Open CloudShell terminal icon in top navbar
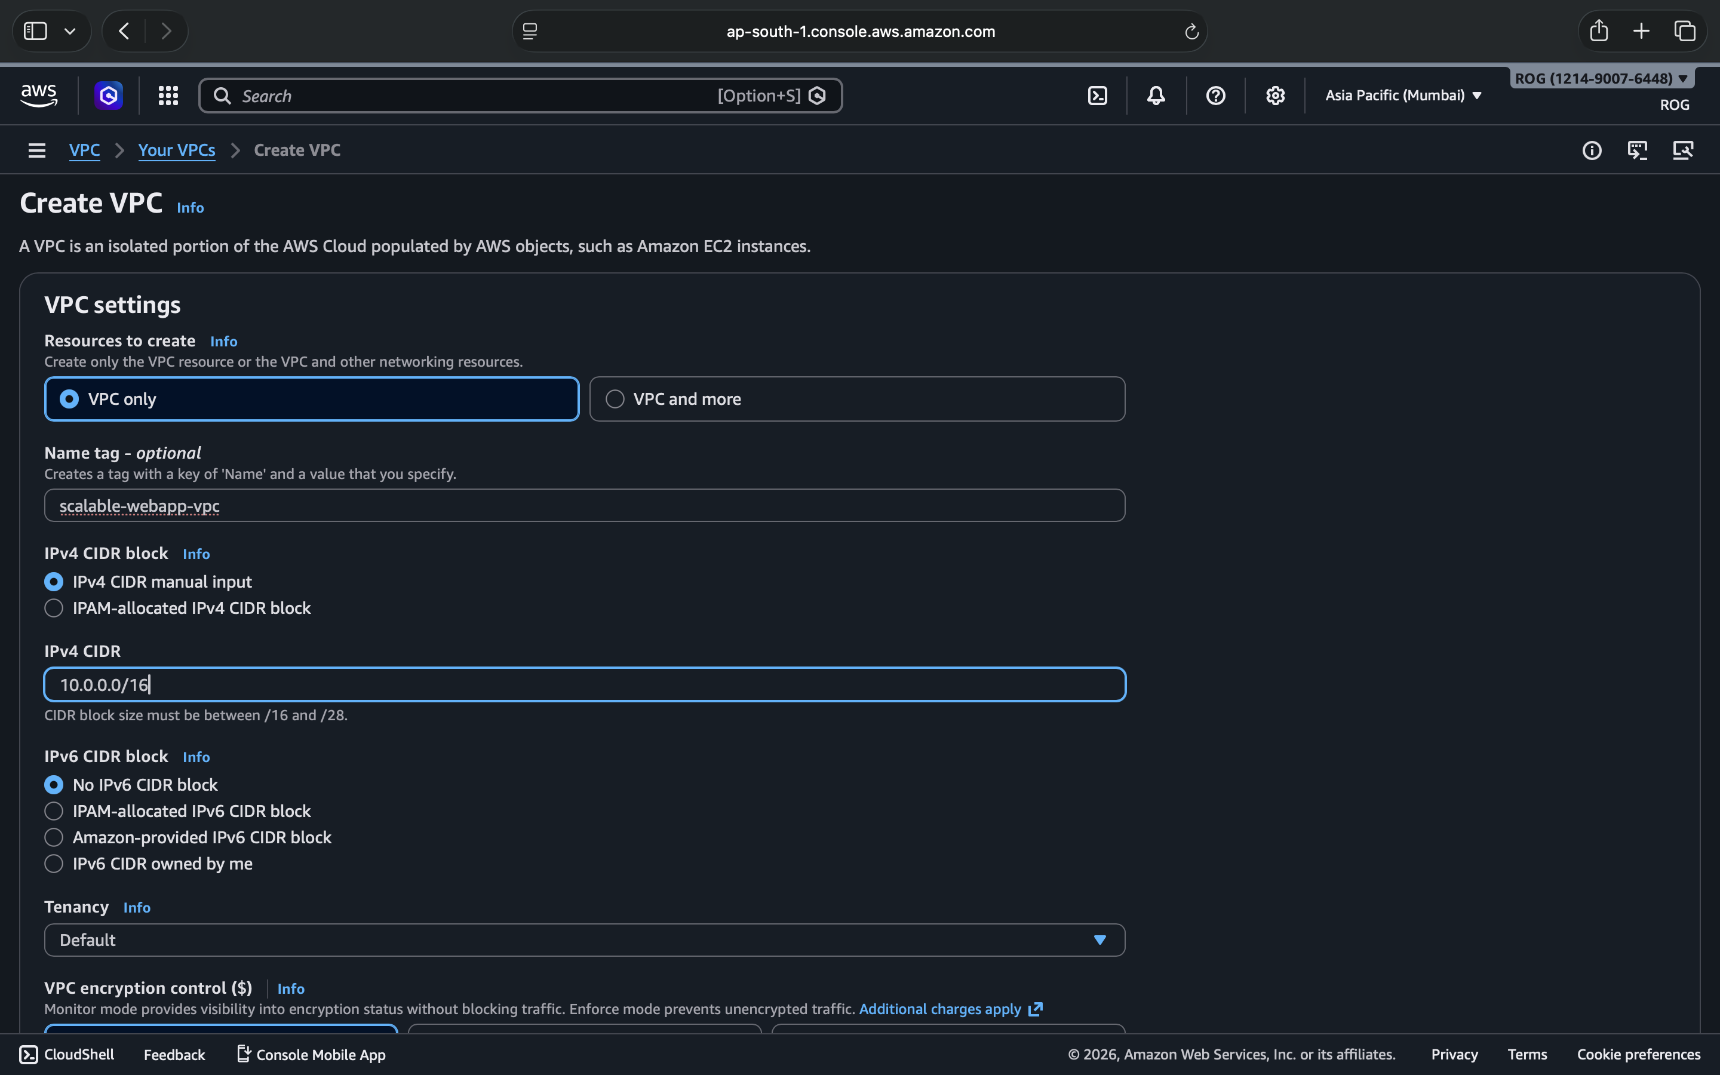The width and height of the screenshot is (1720, 1075). tap(1097, 96)
